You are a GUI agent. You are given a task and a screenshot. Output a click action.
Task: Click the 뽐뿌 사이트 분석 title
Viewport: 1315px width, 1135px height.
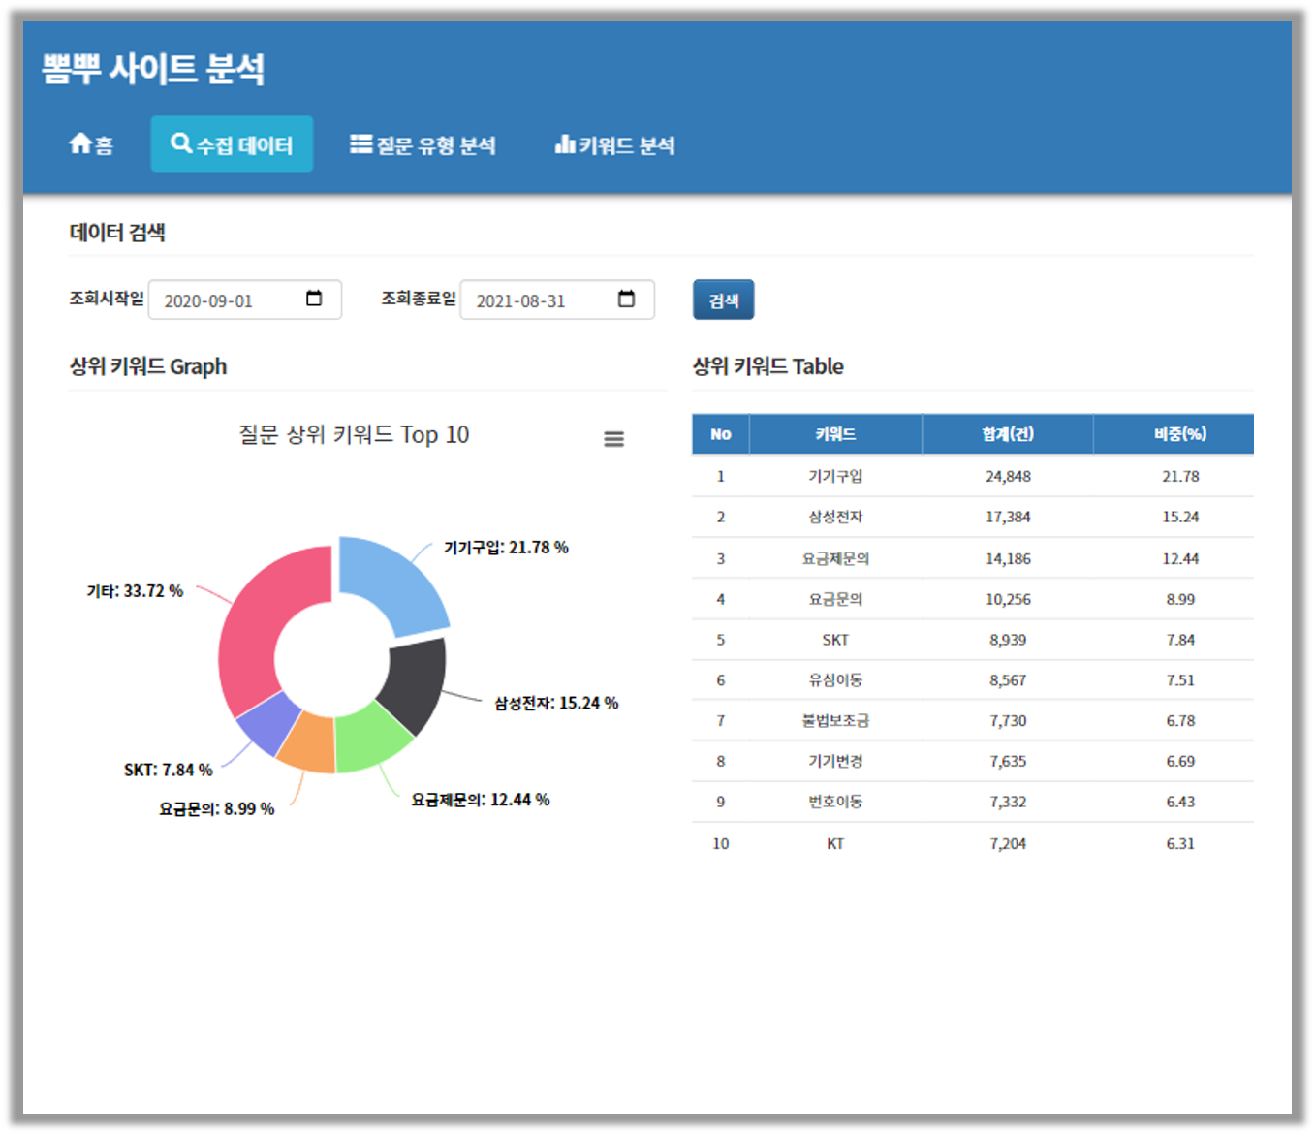[153, 69]
